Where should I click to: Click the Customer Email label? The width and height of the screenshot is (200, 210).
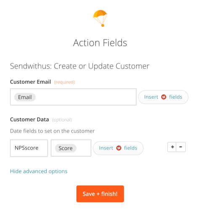click(x=30, y=82)
